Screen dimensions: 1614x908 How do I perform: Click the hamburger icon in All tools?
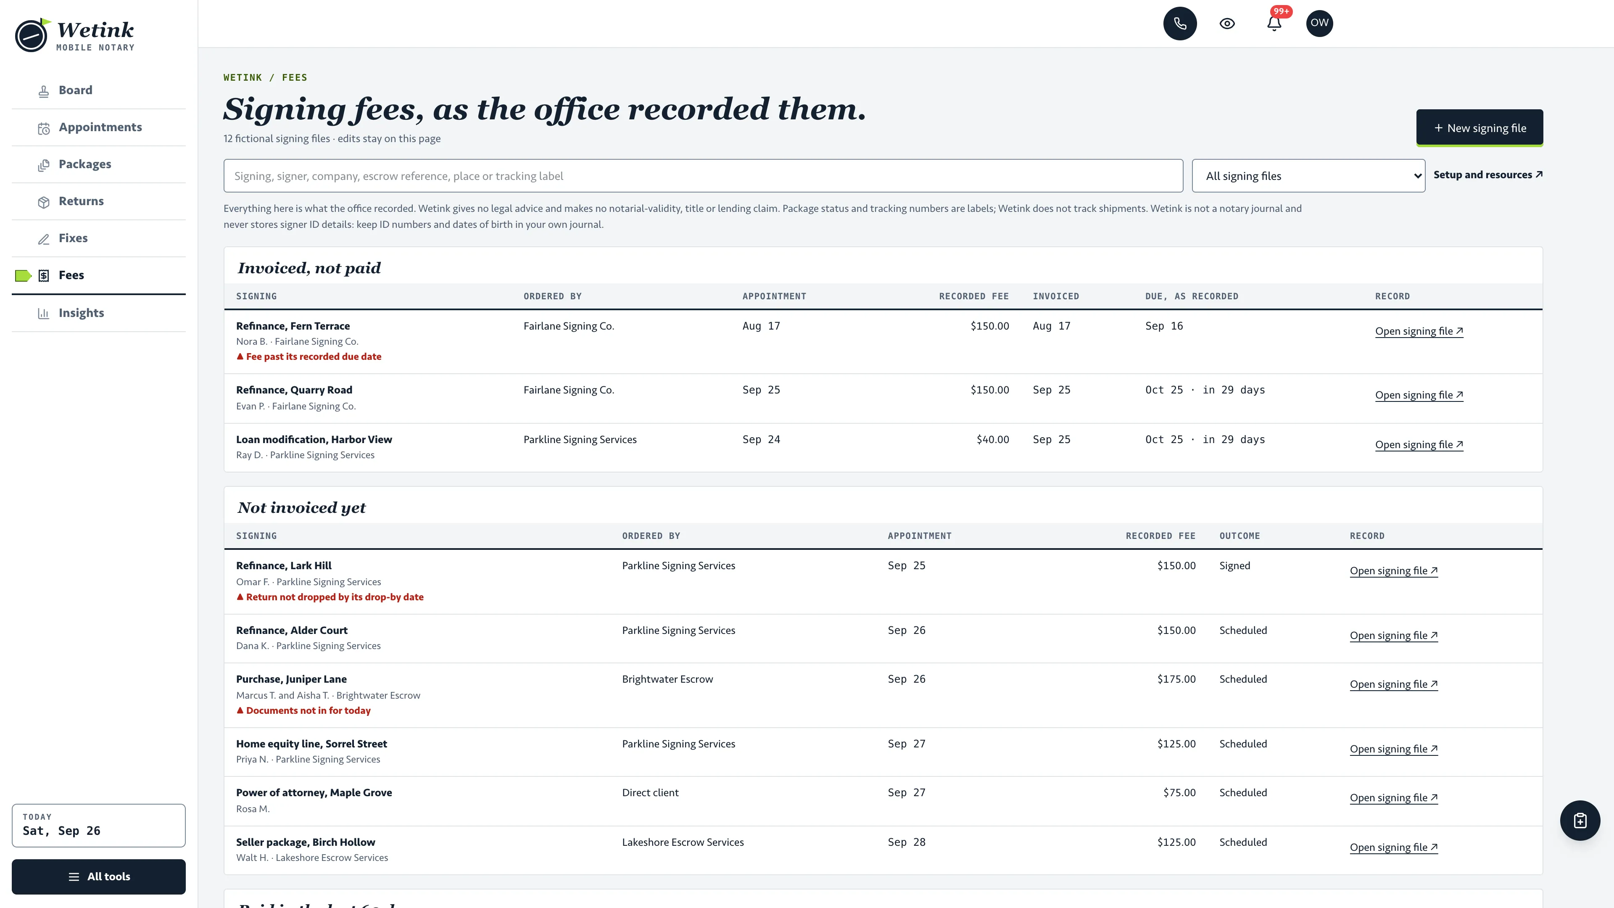[x=74, y=876]
